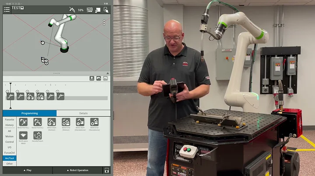Click the weld disabled torch icon
This screenshot has height=176, width=315.
click(72, 10)
